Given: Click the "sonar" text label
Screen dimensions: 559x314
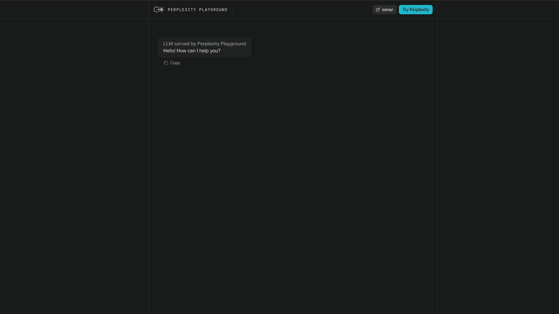Looking at the screenshot, I should coord(388,10).
